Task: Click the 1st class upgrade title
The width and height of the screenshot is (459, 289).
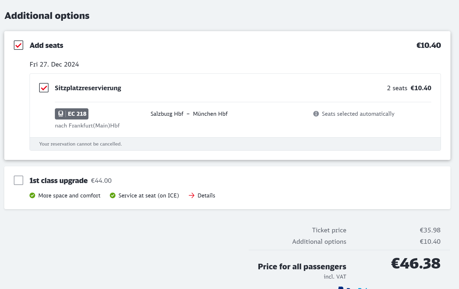Action: [58, 180]
